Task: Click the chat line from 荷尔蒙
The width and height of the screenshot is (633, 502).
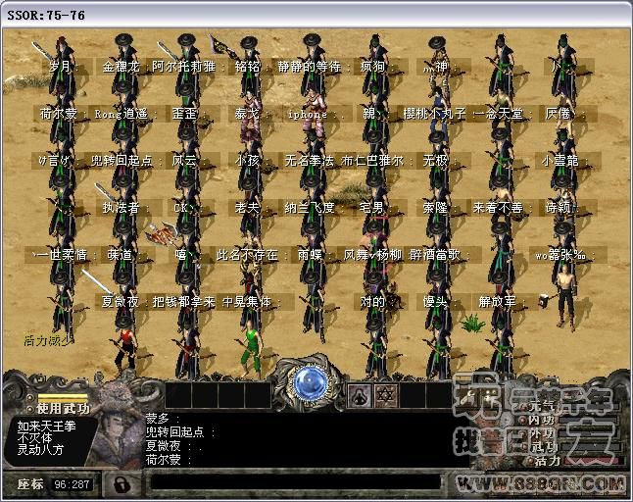Action: 169,460
